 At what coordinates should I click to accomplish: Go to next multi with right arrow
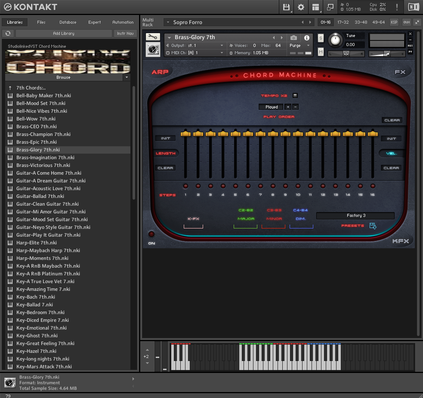click(310, 22)
